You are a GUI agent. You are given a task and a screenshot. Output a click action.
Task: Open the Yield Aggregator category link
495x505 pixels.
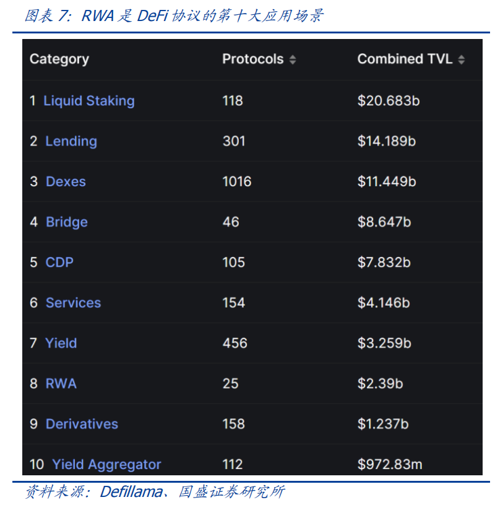tap(106, 465)
